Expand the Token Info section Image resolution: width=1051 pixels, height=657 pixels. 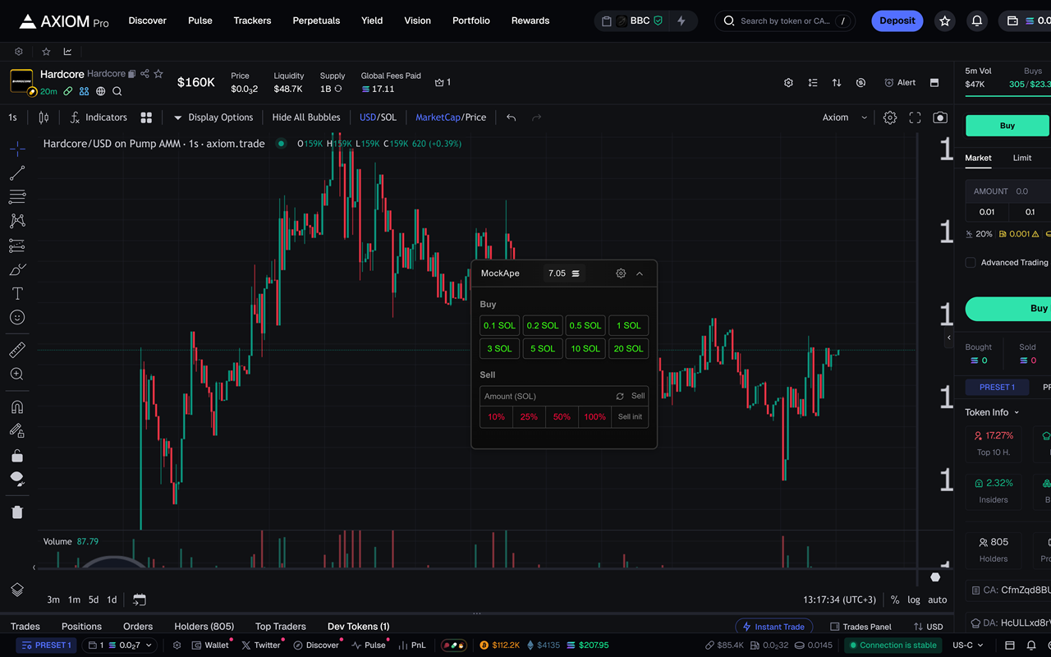pyautogui.click(x=992, y=412)
